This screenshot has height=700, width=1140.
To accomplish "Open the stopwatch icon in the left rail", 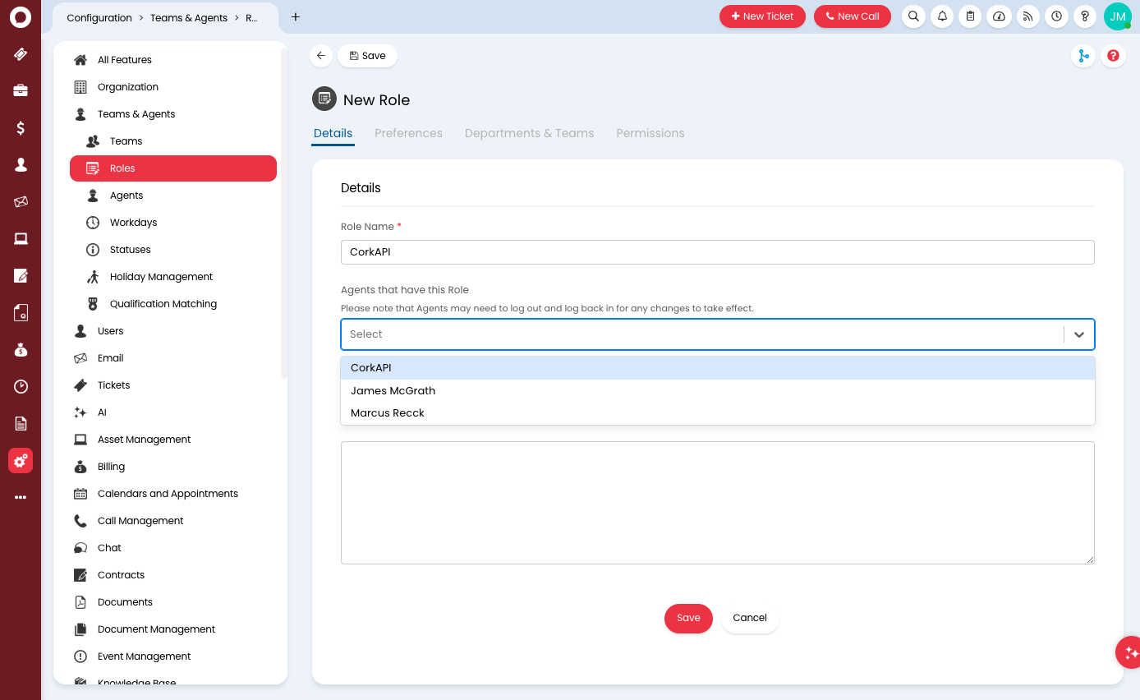I will [x=21, y=386].
